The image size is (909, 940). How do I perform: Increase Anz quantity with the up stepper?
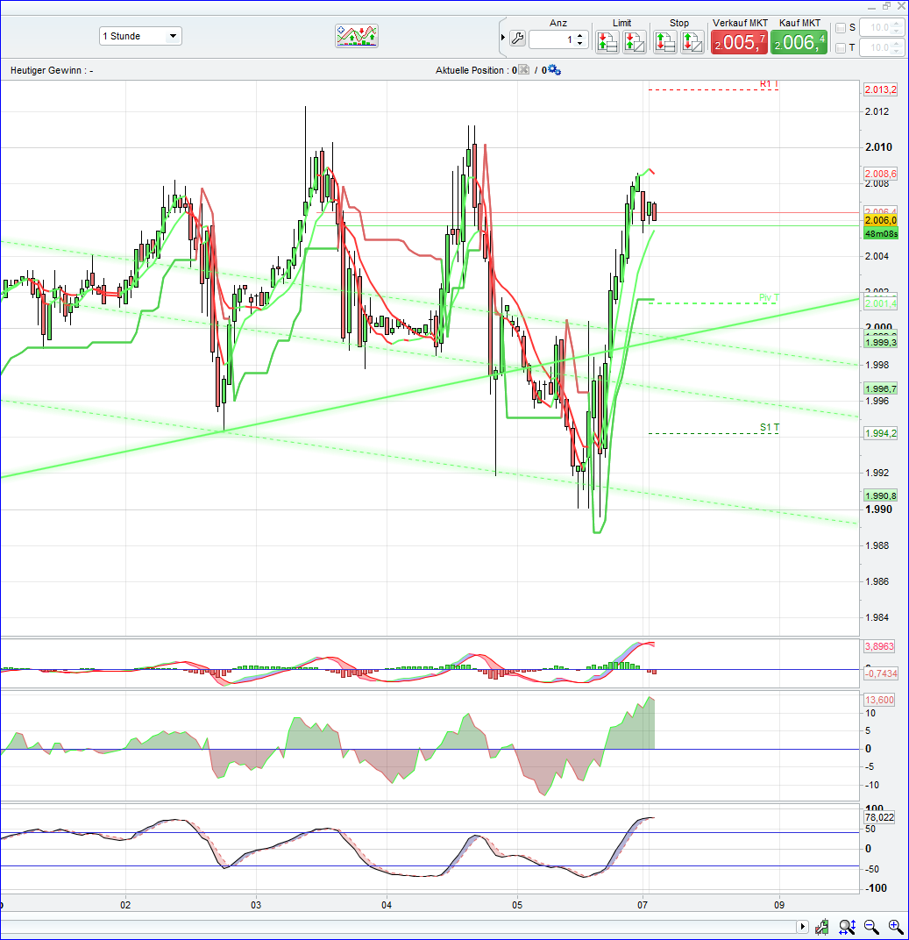click(579, 37)
